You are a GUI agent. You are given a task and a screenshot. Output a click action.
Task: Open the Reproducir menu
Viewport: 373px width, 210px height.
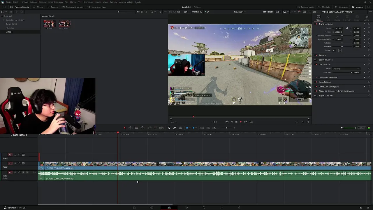click(x=88, y=2)
